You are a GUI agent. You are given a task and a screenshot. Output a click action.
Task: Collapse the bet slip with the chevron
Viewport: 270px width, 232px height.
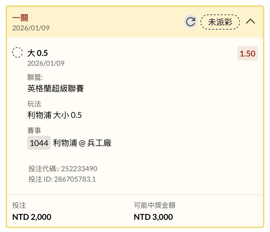click(251, 21)
